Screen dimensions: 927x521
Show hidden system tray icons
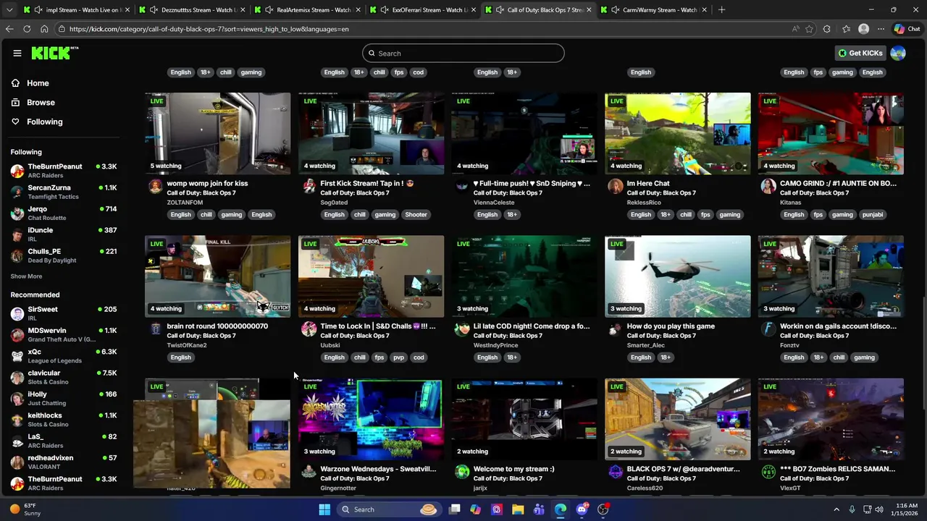(x=836, y=509)
